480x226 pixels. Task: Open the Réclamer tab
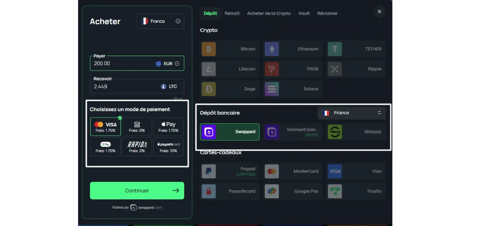[327, 13]
